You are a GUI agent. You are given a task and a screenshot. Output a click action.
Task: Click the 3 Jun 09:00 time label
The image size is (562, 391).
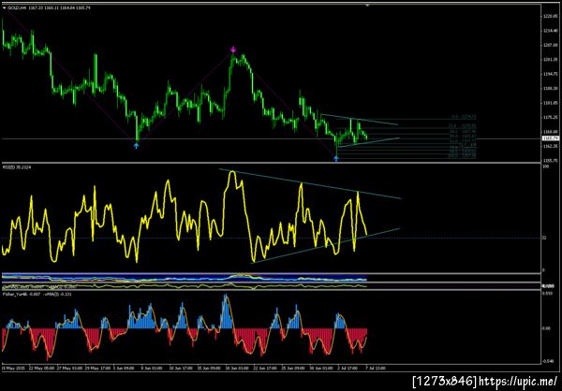coord(124,369)
